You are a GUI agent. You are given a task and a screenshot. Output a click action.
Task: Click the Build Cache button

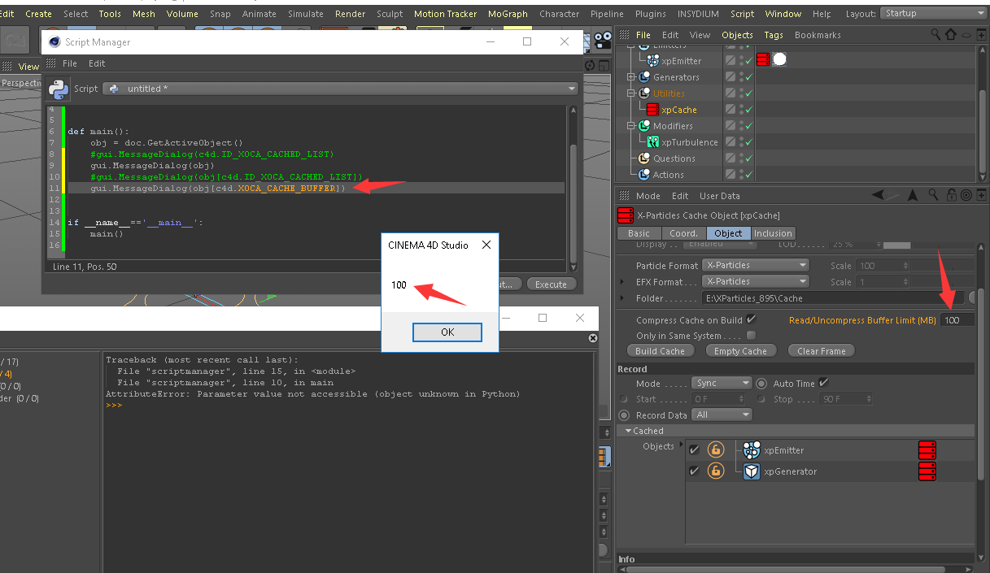click(x=660, y=351)
